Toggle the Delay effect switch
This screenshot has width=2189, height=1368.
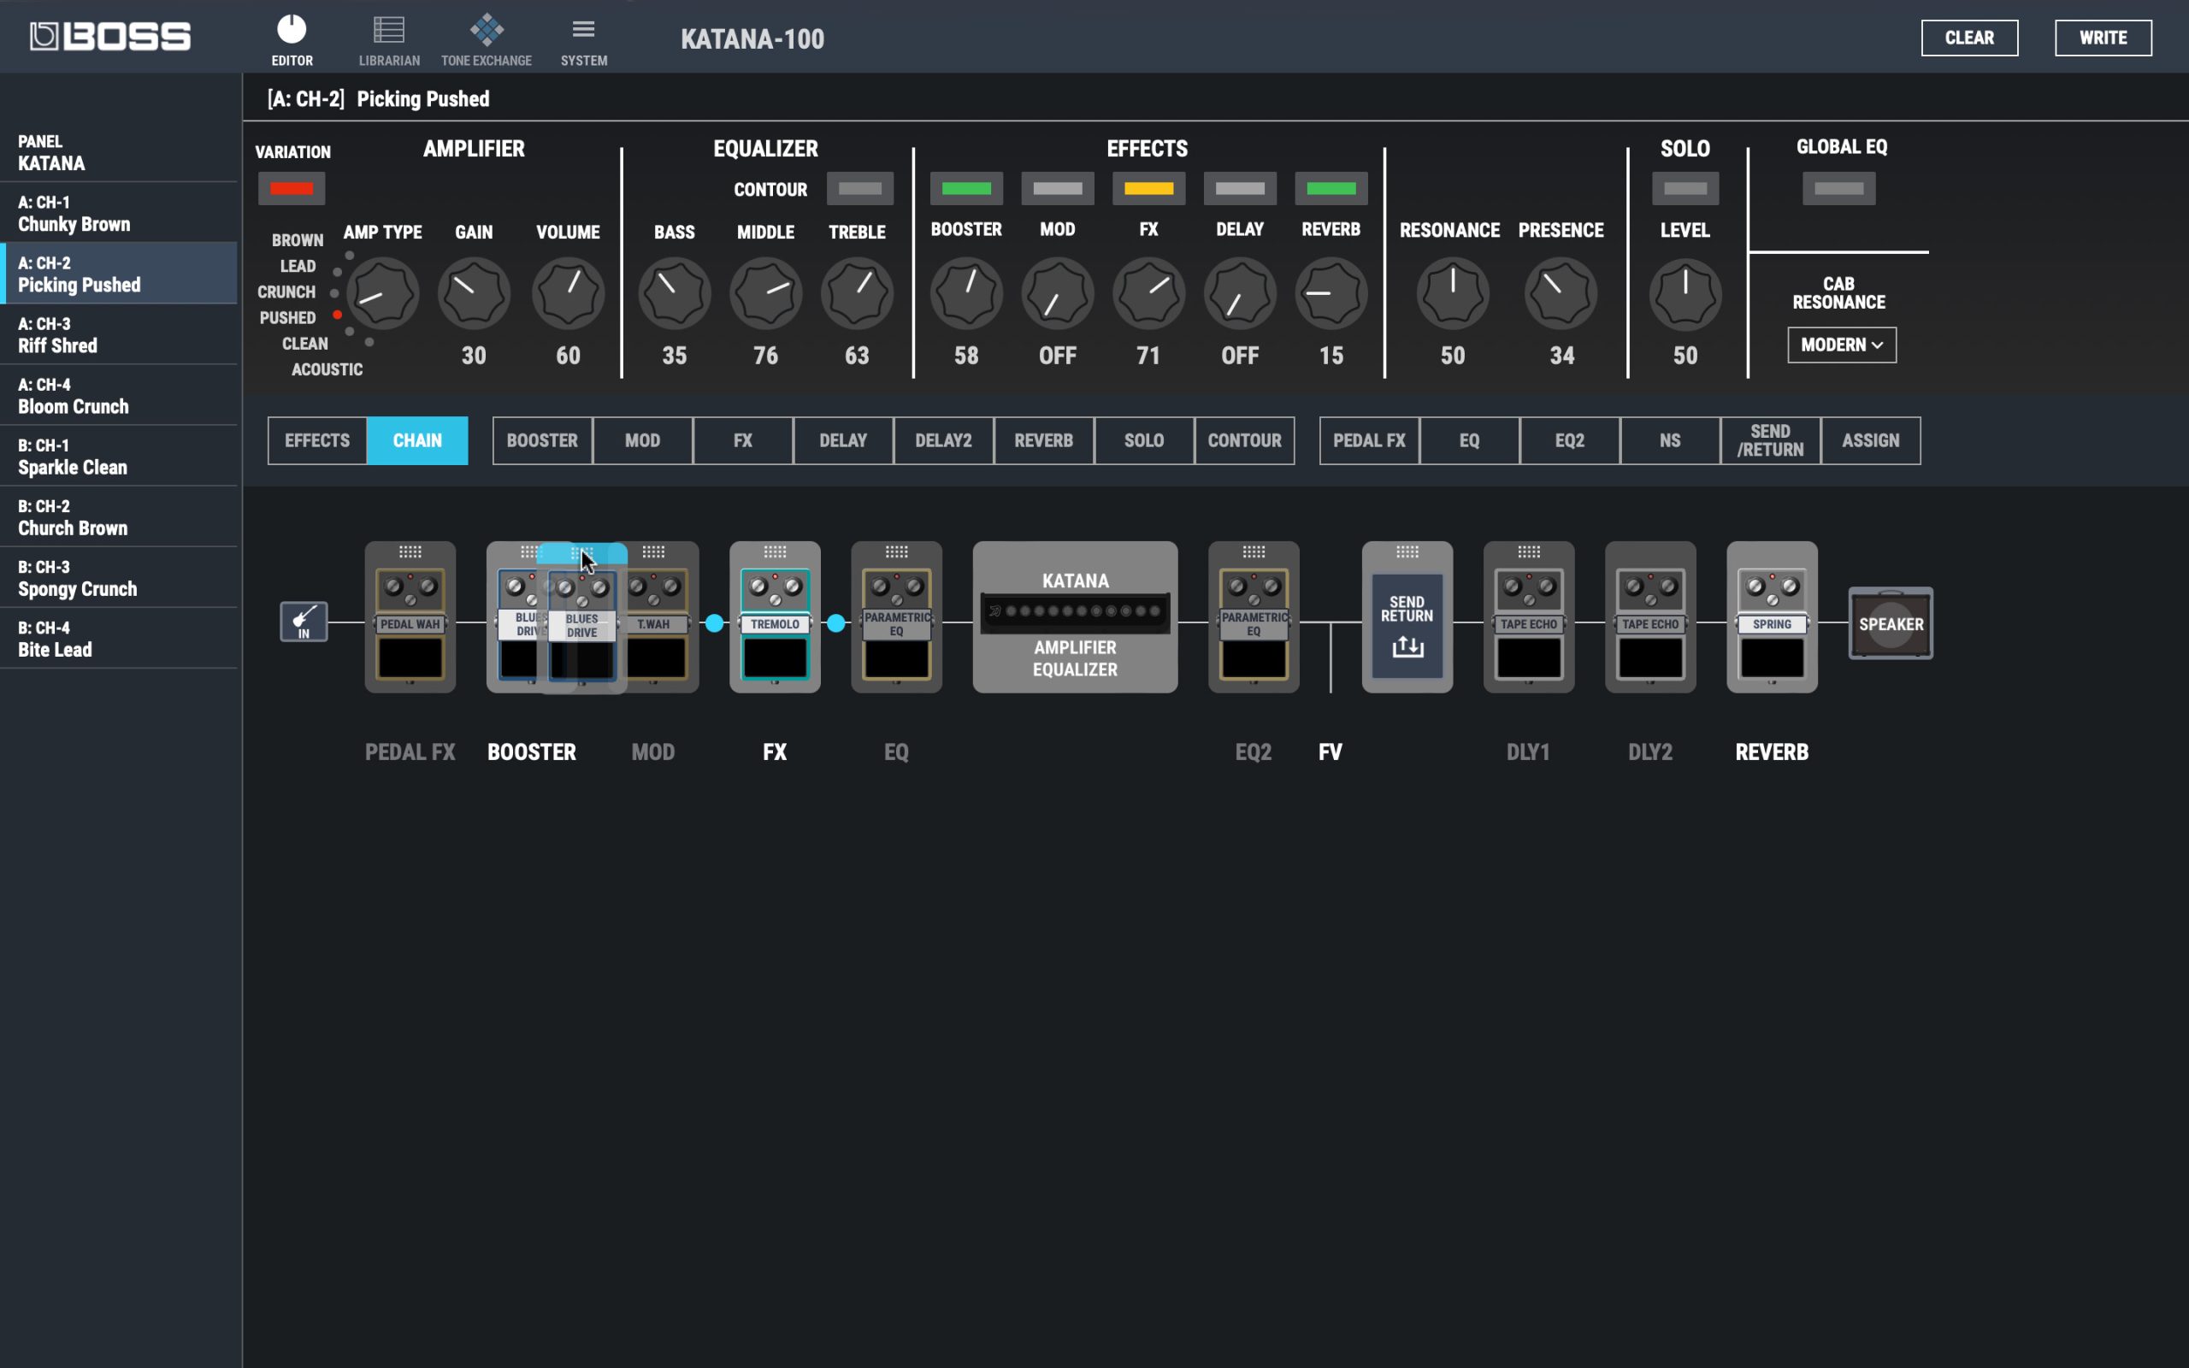point(1240,188)
